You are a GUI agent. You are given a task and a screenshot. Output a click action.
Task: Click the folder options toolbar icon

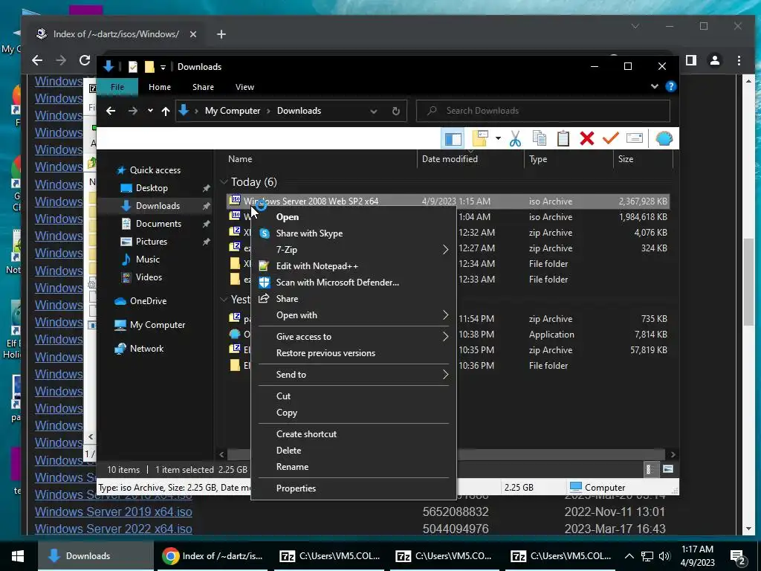[480, 139]
